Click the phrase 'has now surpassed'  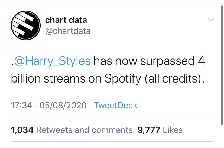click(144, 61)
